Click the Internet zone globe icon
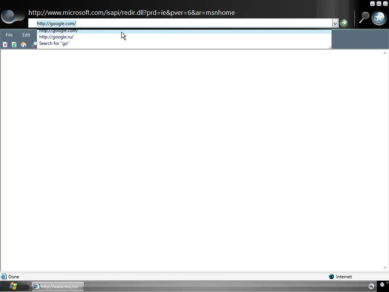The width and height of the screenshot is (389, 292). 331,277
